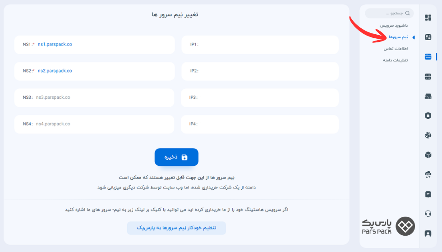Click the search magnifier icon
This screenshot has height=252, width=442.
coord(407,13)
